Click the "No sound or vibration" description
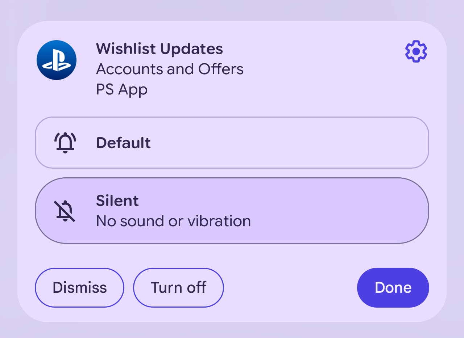This screenshot has width=464, height=338. click(173, 221)
